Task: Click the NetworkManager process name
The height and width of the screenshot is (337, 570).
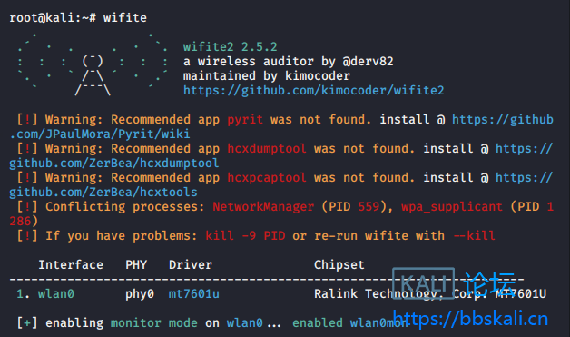Action: tap(263, 206)
